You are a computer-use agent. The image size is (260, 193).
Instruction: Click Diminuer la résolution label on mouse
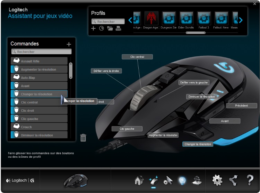coord(202,96)
